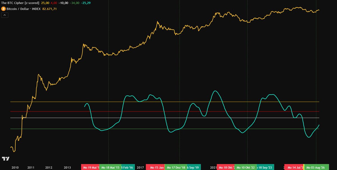Open the TradingView logo in the corner
Image resolution: width=337 pixels, height=170 pixels.
coord(5,159)
